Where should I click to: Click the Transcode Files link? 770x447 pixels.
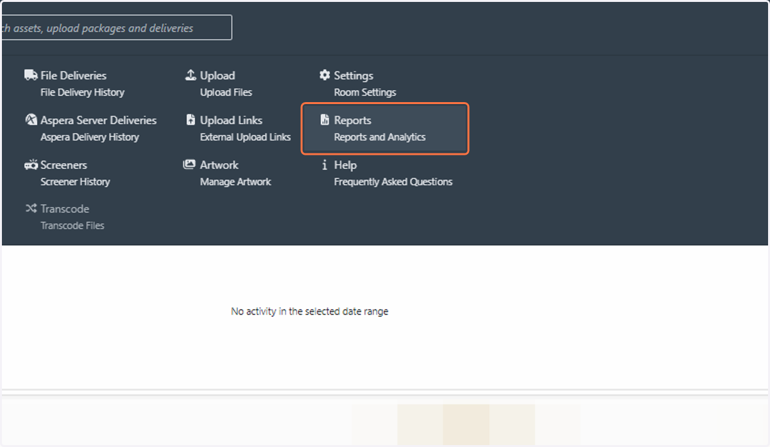(73, 226)
